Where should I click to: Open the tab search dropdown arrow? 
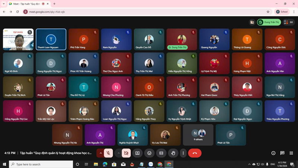tap(3, 4)
